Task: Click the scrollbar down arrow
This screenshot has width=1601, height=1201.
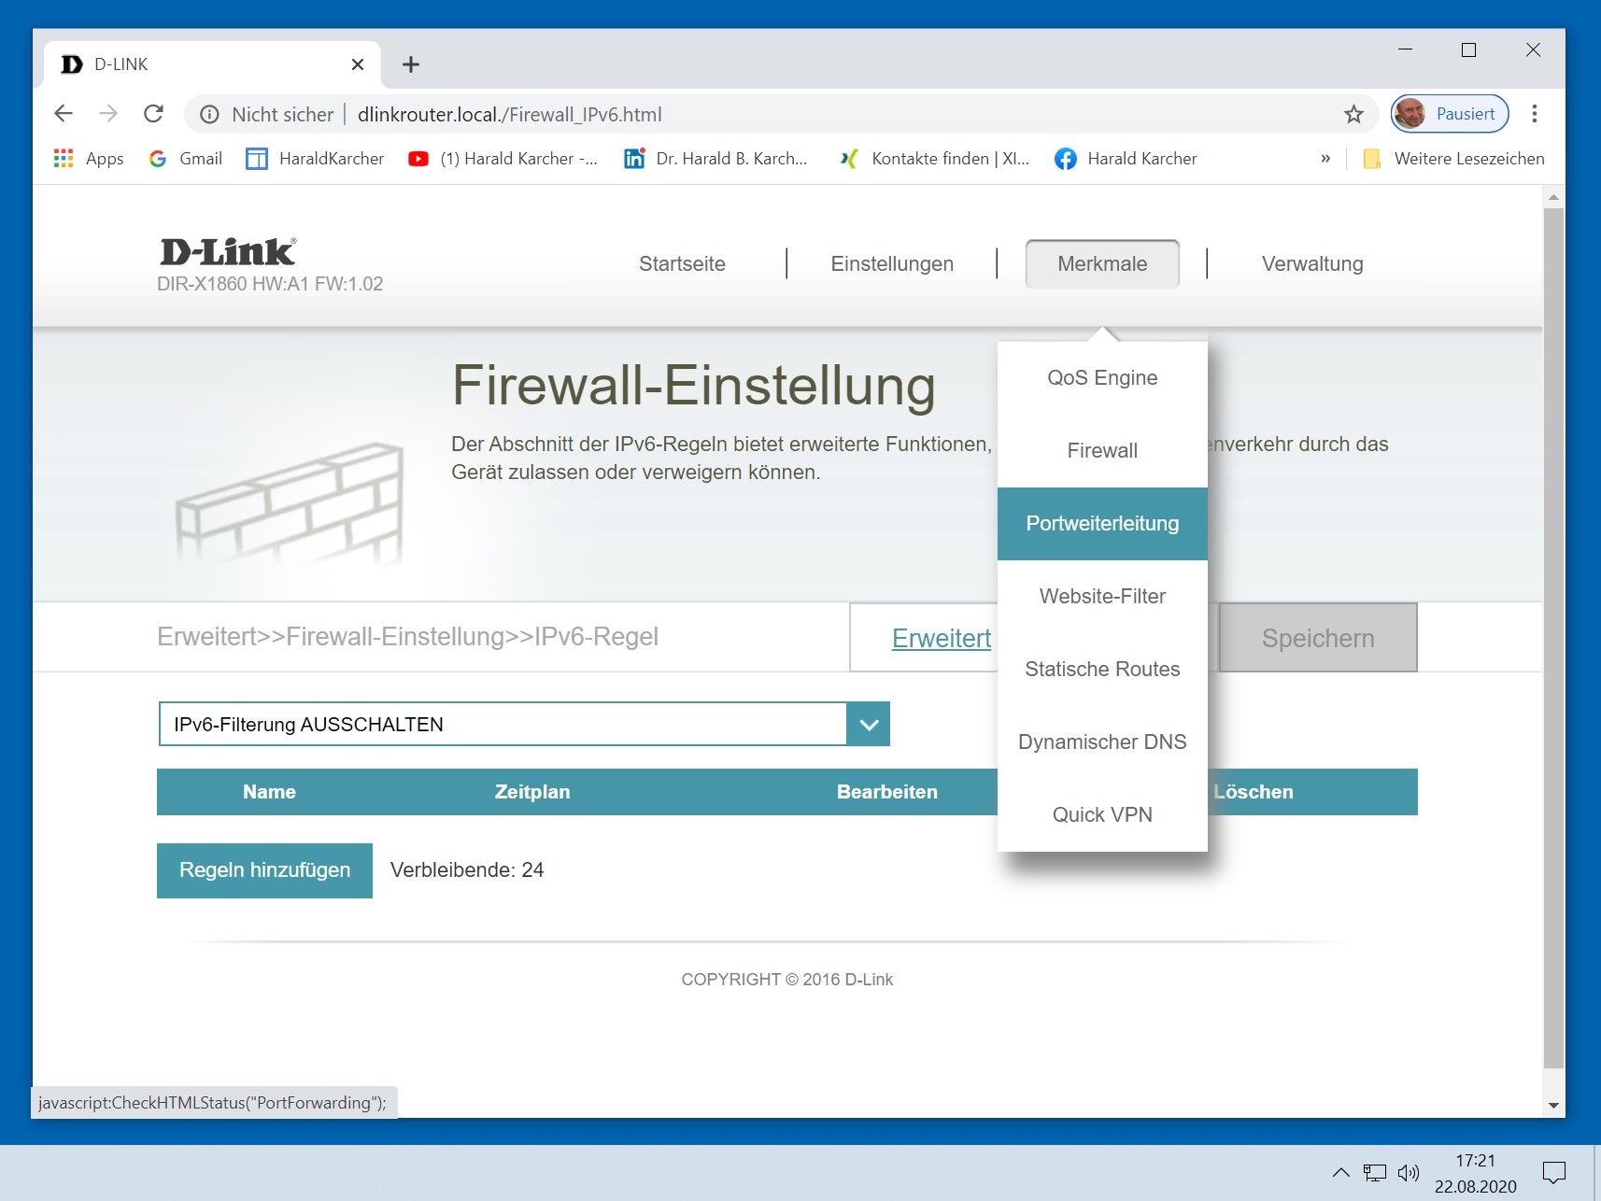Action: click(1553, 1106)
